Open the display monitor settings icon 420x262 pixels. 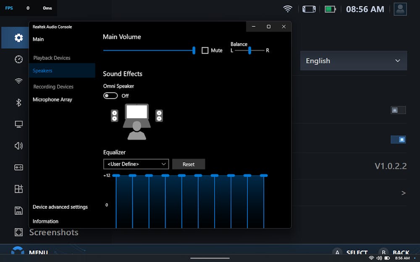[18, 125]
